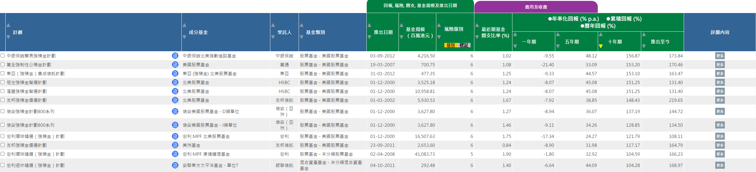This screenshot has width=756, height=172.
Task: Sort 五年期 column descending with down arrow
Action: [x=558, y=46]
